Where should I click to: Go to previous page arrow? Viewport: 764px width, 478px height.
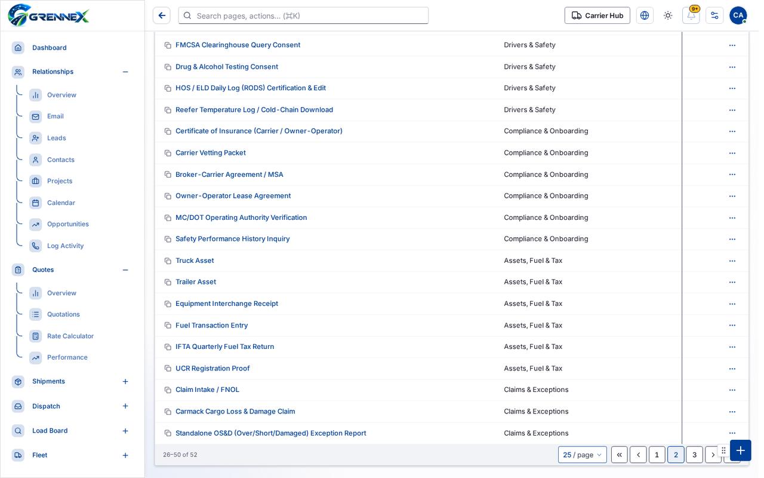[638, 455]
